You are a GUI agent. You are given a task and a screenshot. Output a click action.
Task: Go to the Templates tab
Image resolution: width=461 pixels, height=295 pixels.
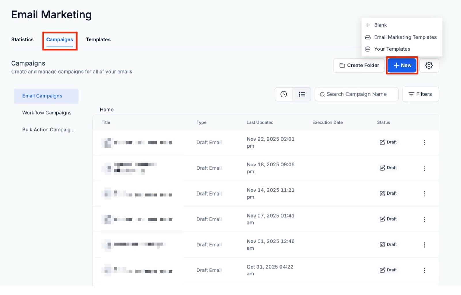(x=98, y=39)
